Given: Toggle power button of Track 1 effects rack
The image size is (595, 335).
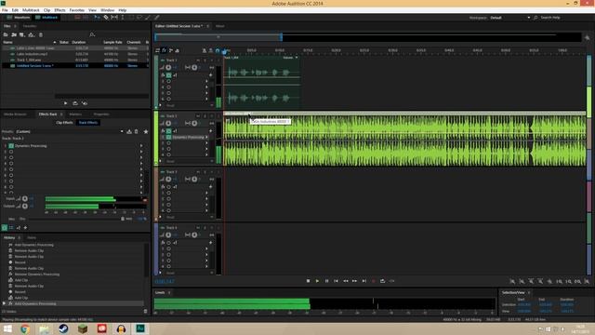Looking at the screenshot, I should click(x=168, y=75).
